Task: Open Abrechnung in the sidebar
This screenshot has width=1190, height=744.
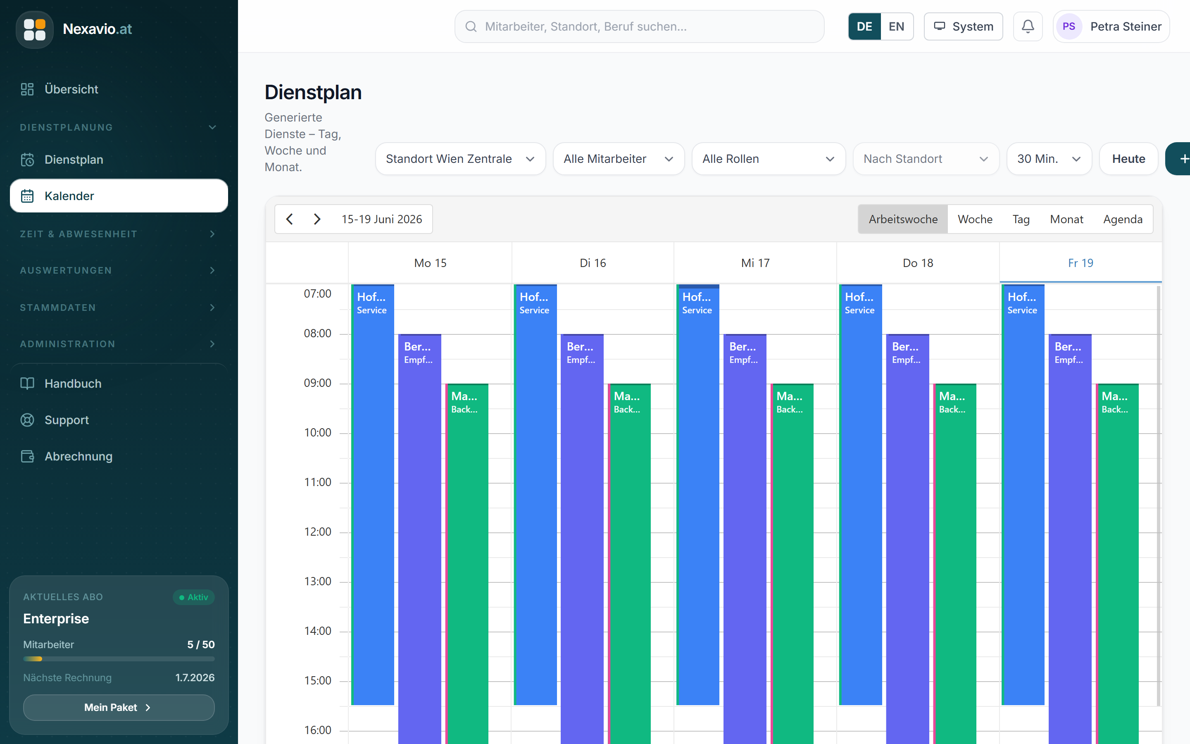Action: point(119,456)
